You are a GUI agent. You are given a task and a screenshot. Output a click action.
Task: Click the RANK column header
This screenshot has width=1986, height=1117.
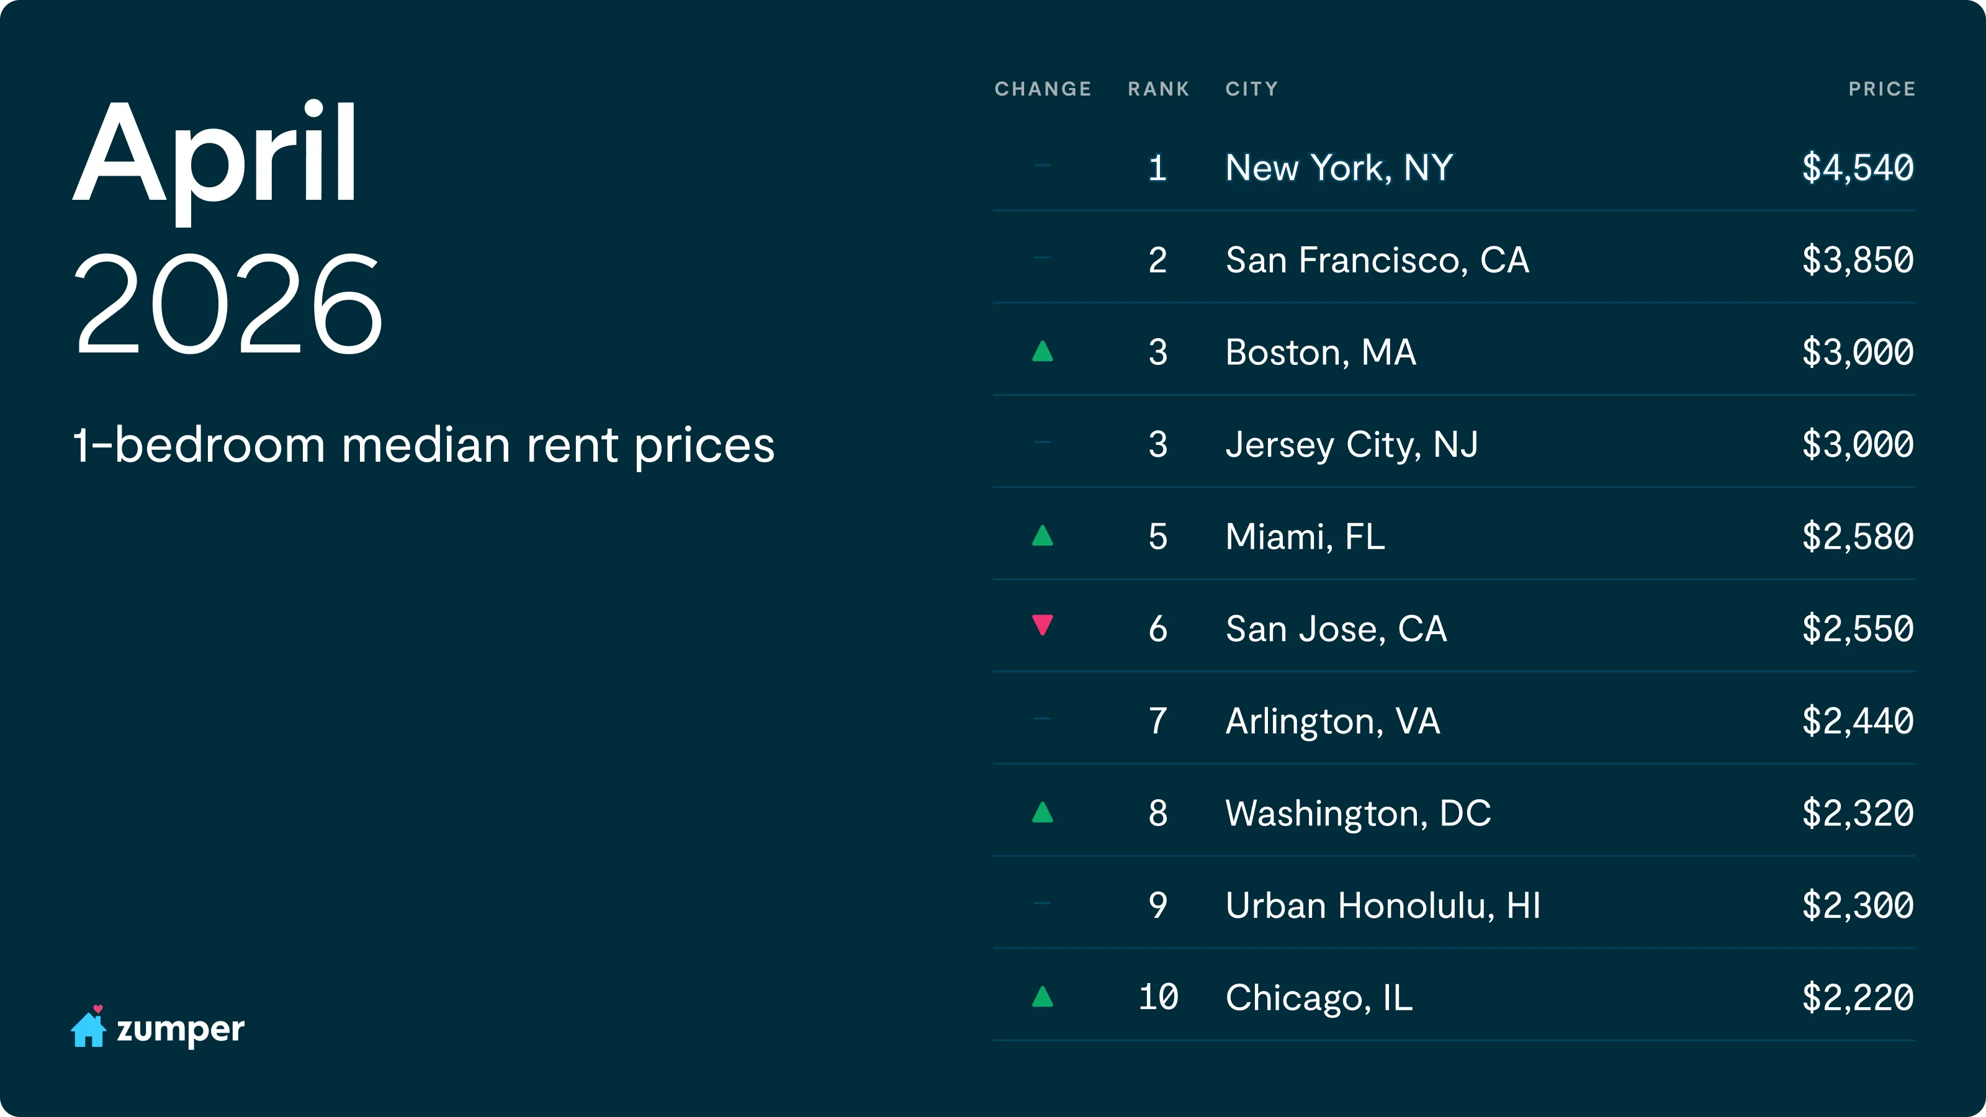click(1158, 89)
